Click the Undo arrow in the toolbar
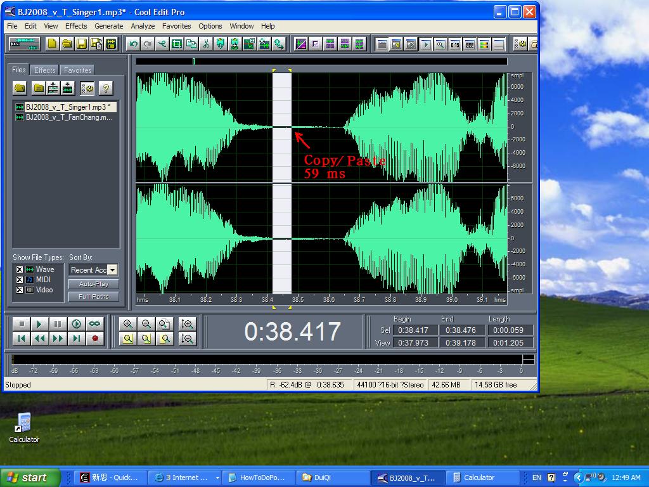Screen dimensions: 649x487 point(132,44)
